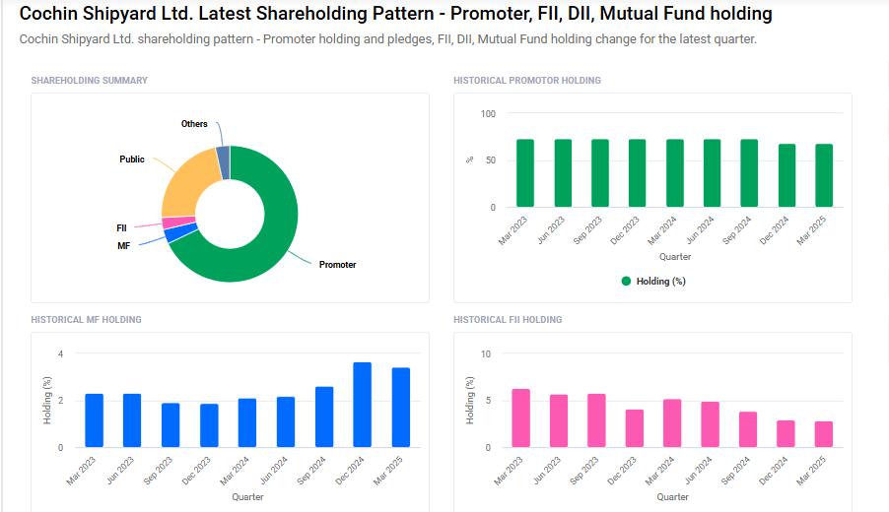The width and height of the screenshot is (889, 512).
Task: Click the Promoter label on donut chart
Action: pos(337,265)
